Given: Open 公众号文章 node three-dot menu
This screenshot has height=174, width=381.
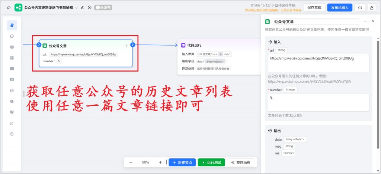Looking at the screenshot, I should point(127,46).
